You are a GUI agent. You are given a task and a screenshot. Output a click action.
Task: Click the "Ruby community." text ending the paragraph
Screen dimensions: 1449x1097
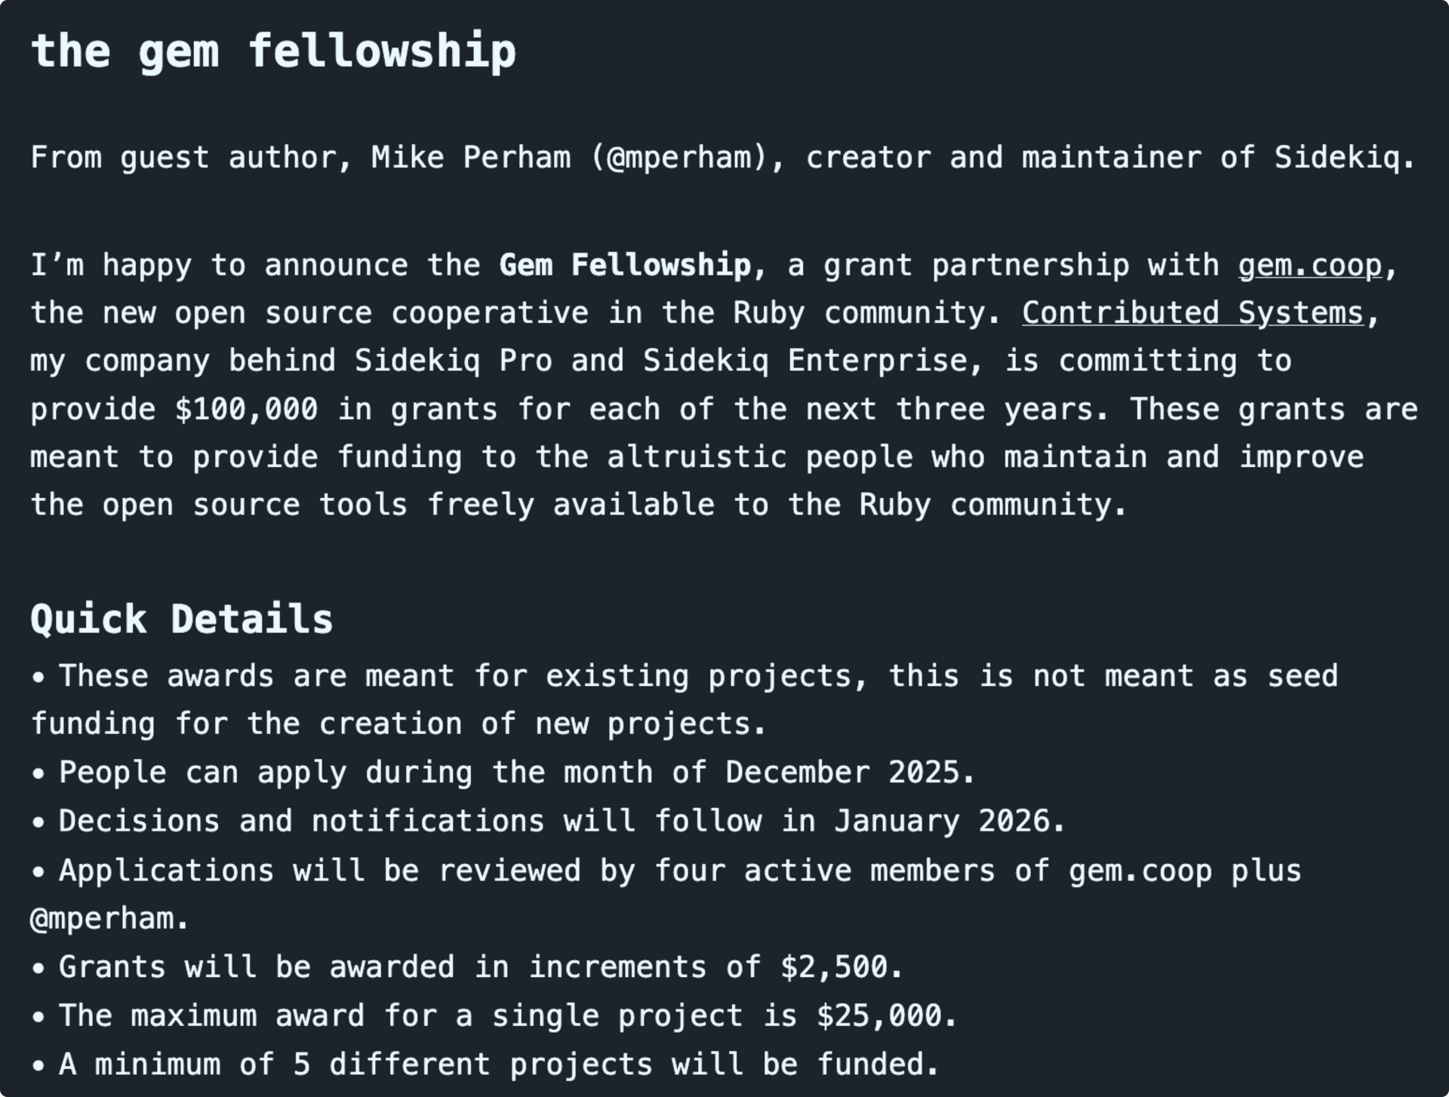pyautogui.click(x=993, y=505)
